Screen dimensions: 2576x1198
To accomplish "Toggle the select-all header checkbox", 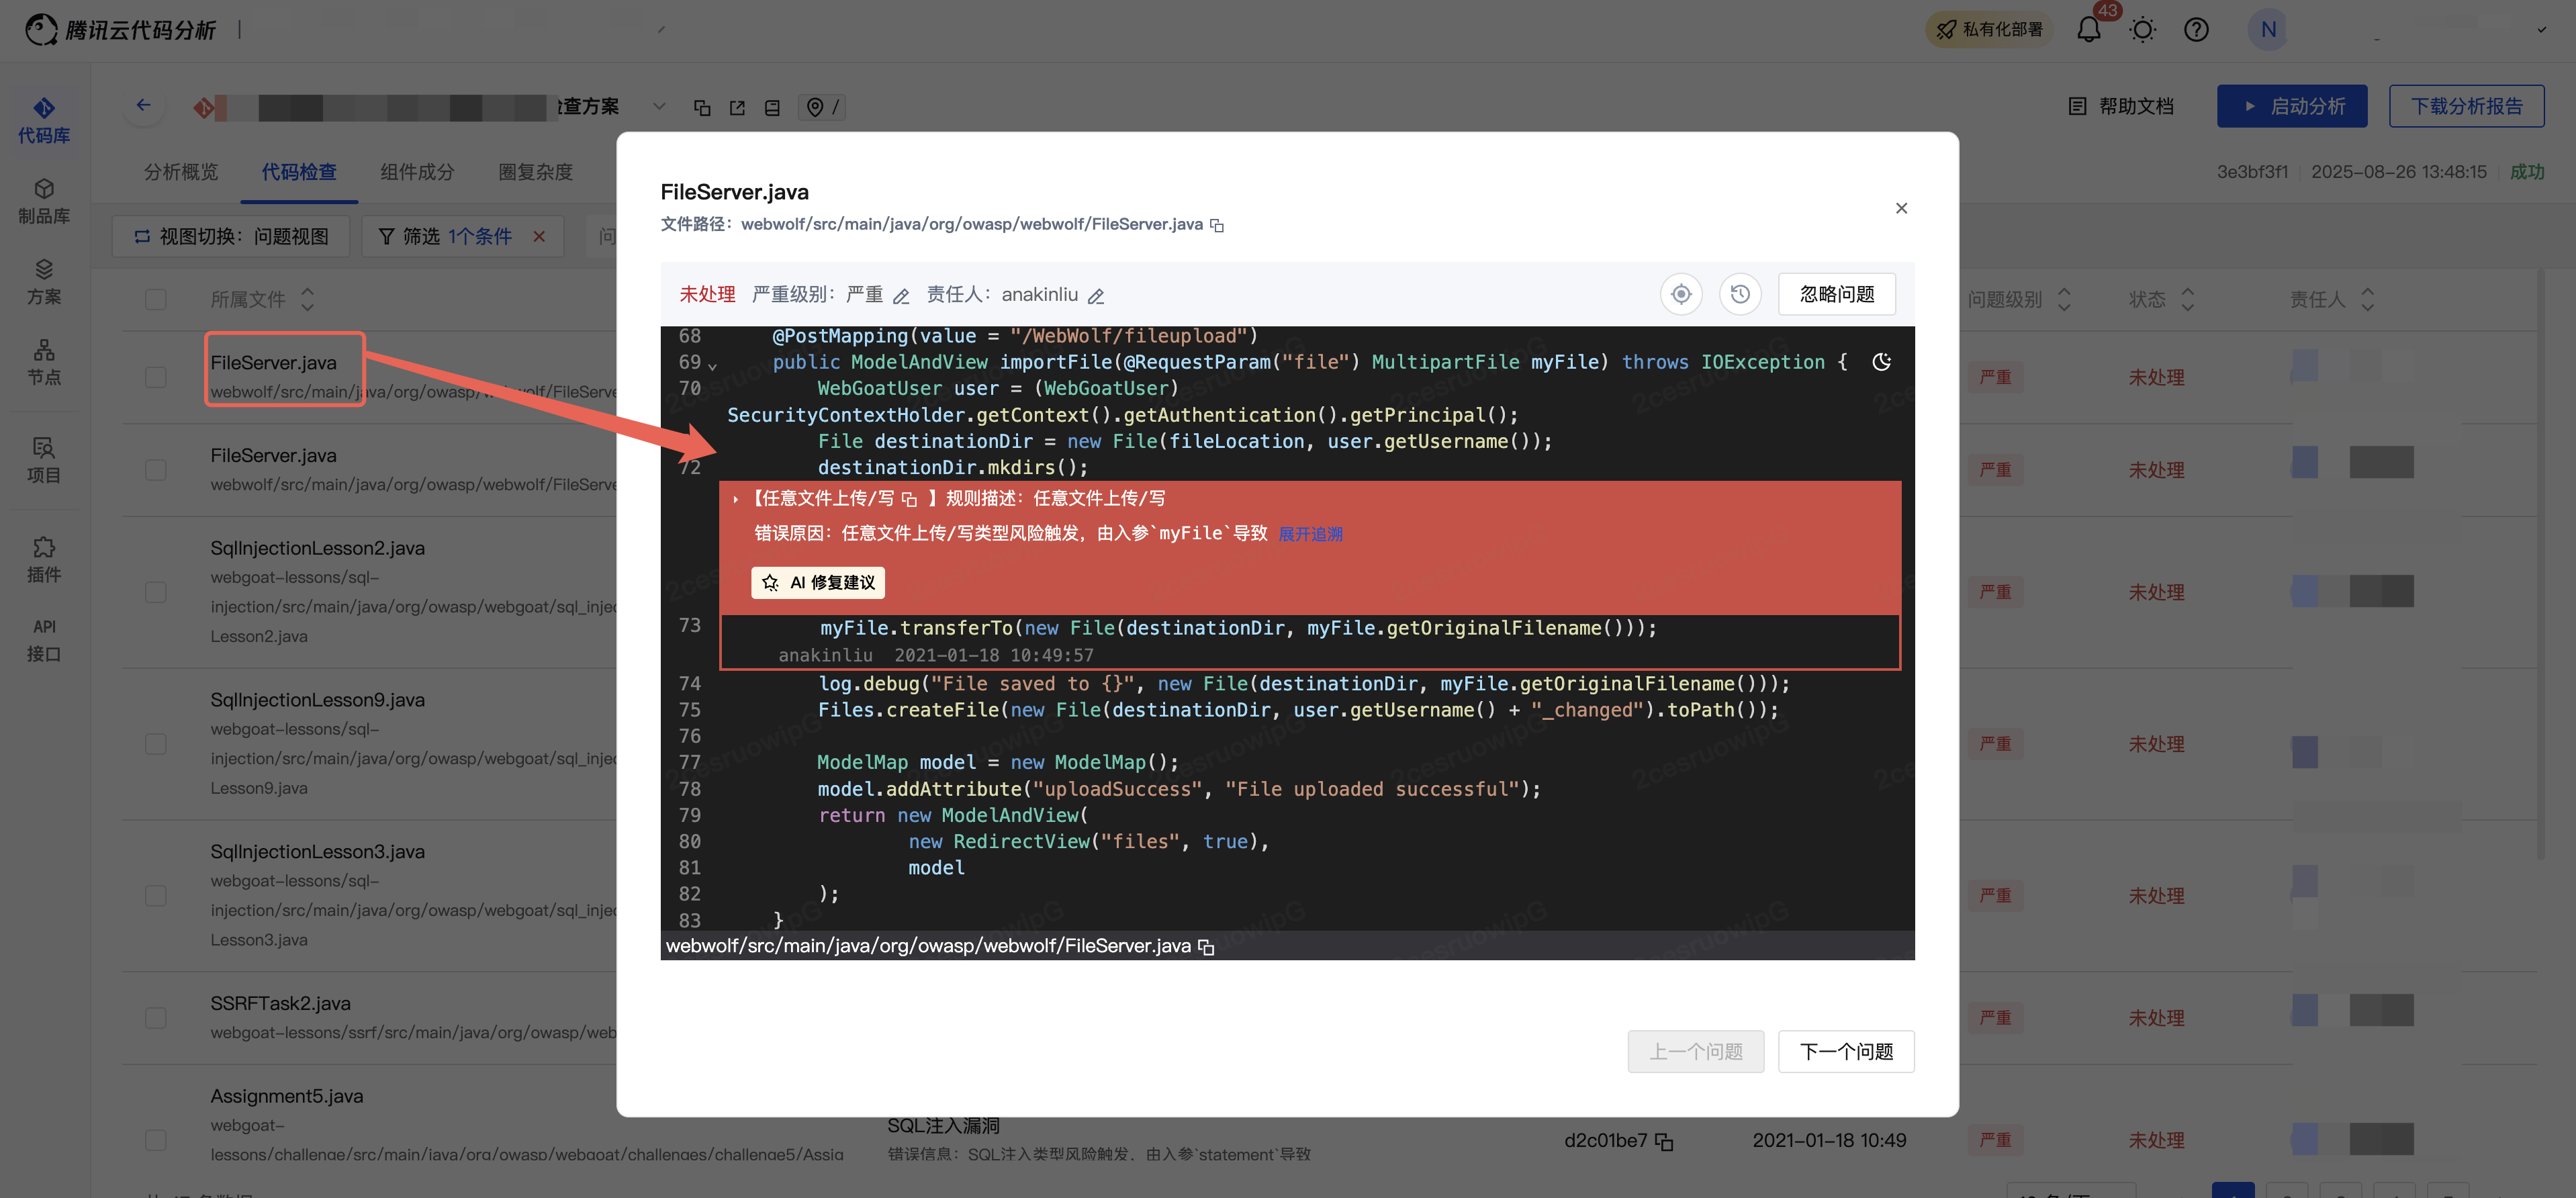I will coord(156,299).
